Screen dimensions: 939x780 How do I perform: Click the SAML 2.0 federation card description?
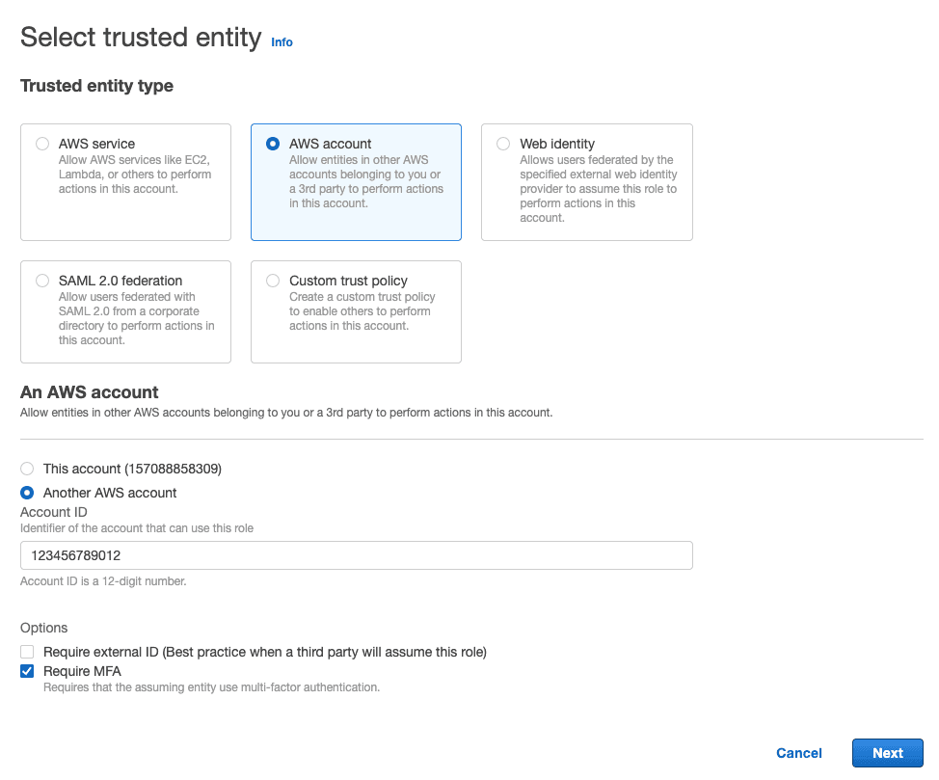tap(137, 318)
